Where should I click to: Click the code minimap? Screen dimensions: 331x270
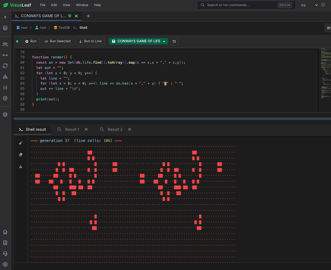pyautogui.click(x=325, y=74)
